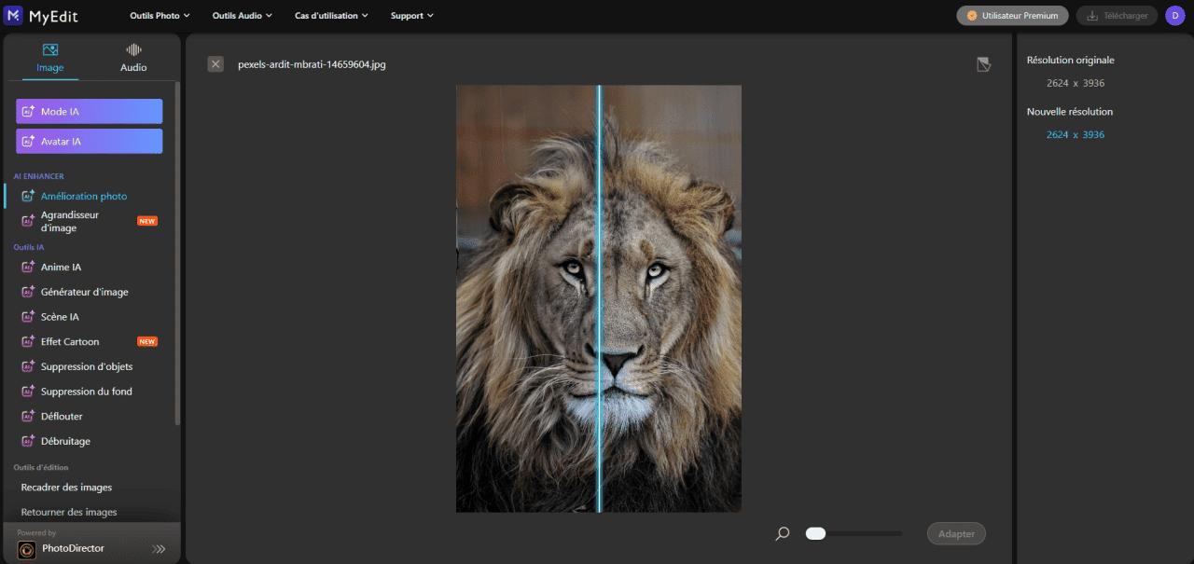Click the Scène IA icon

tap(28, 317)
